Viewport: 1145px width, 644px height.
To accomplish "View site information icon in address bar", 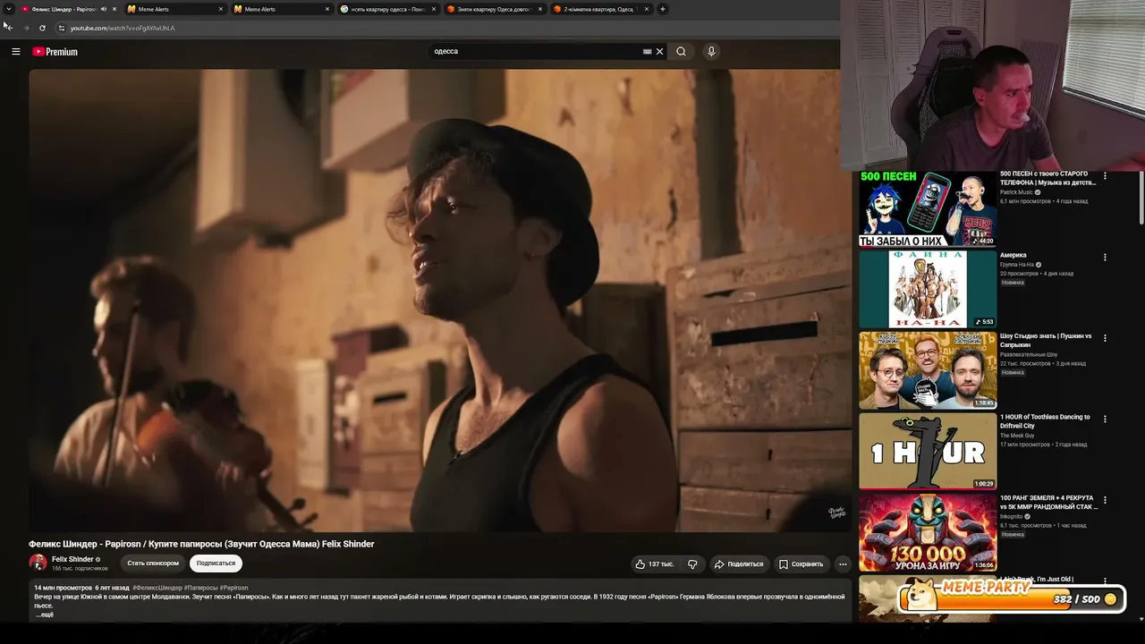I will click(61, 28).
